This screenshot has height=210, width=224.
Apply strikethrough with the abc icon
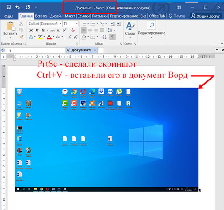(52, 31)
